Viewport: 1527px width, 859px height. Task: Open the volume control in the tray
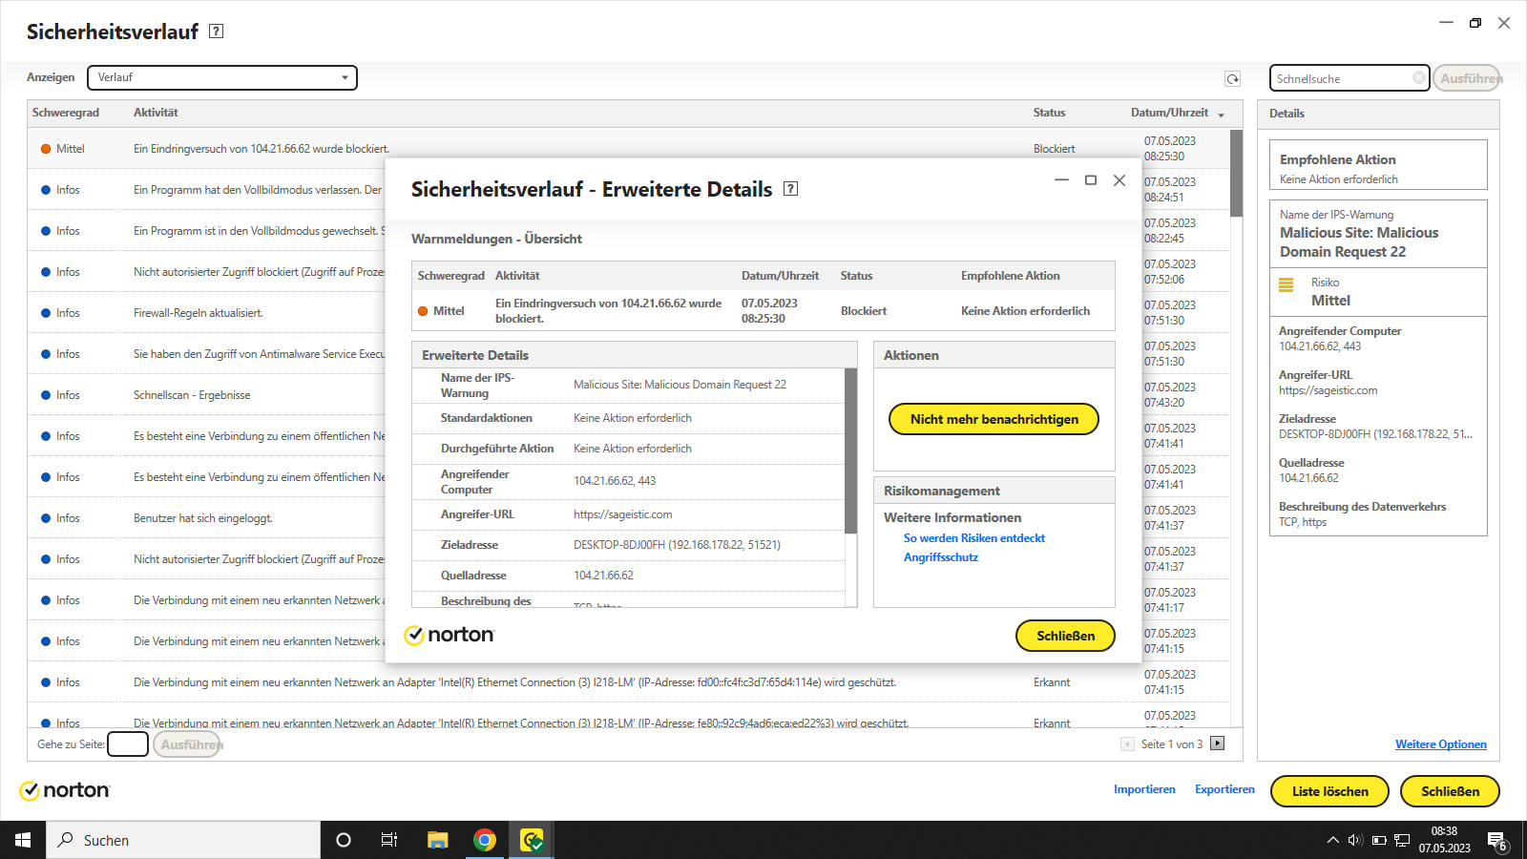click(x=1355, y=840)
